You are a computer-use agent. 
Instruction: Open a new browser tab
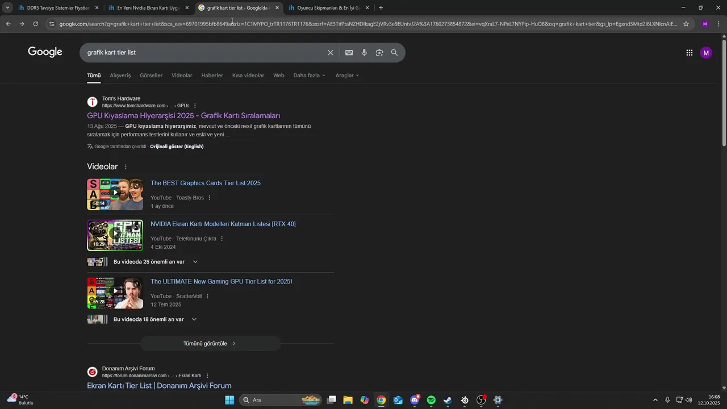click(381, 8)
